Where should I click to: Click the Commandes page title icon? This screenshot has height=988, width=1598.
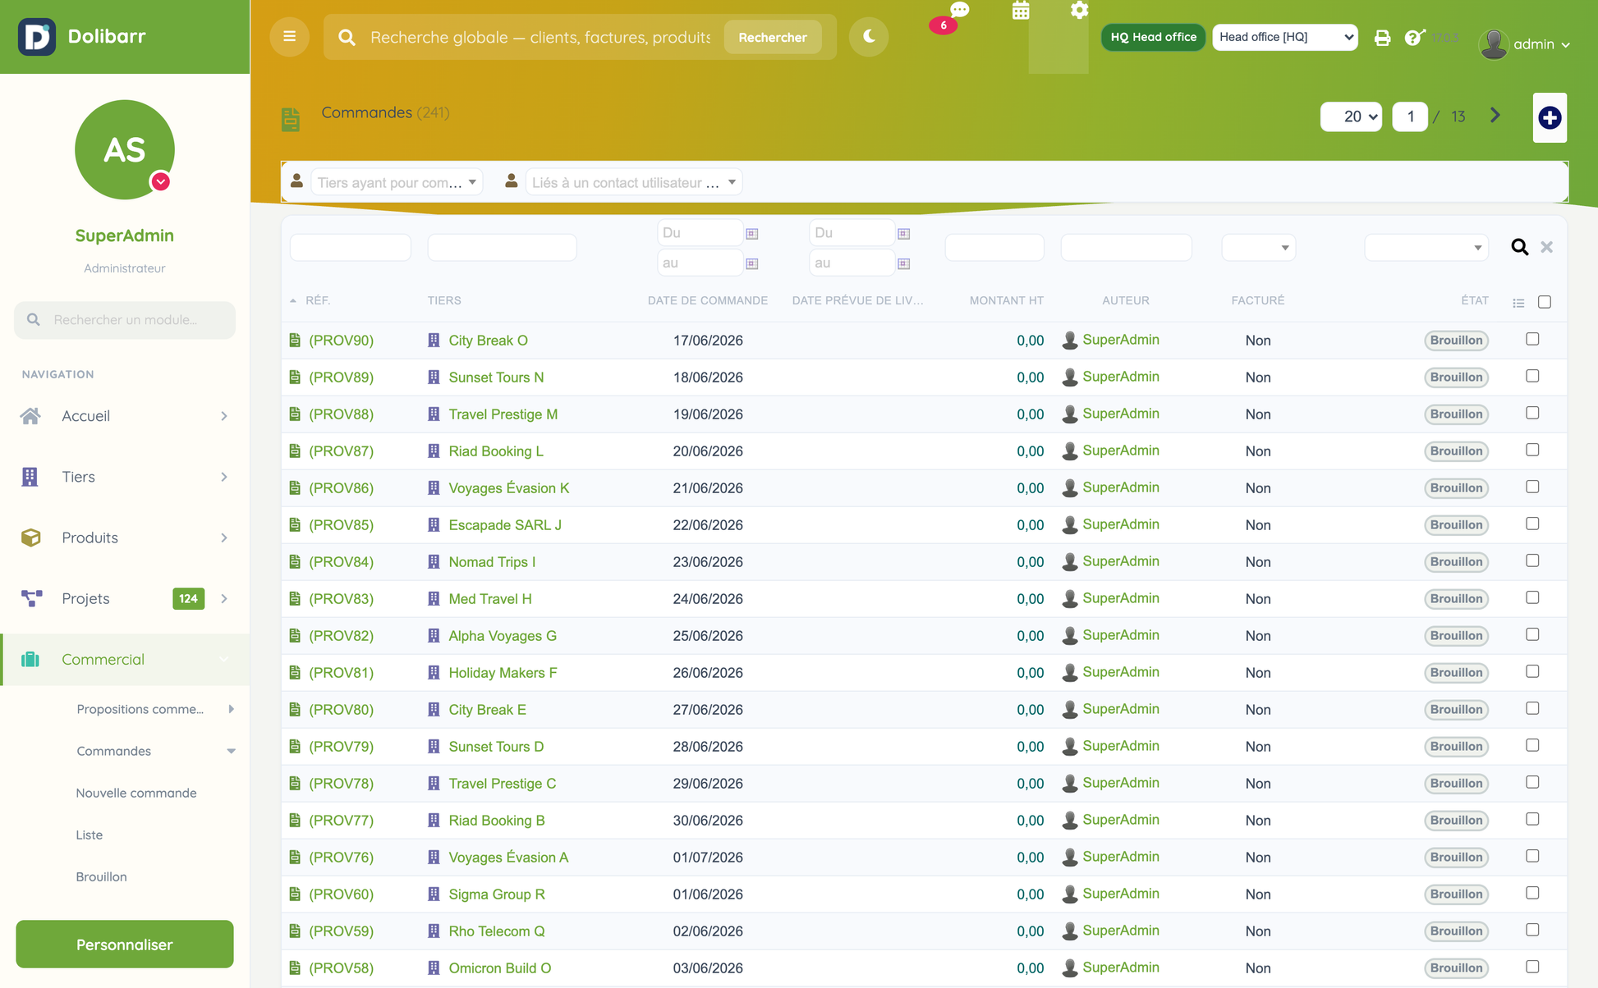pos(291,119)
